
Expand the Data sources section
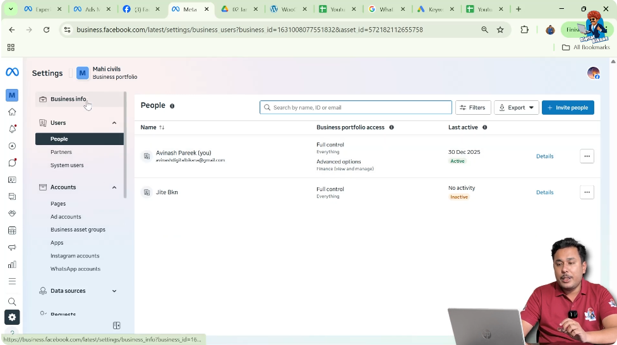114,291
